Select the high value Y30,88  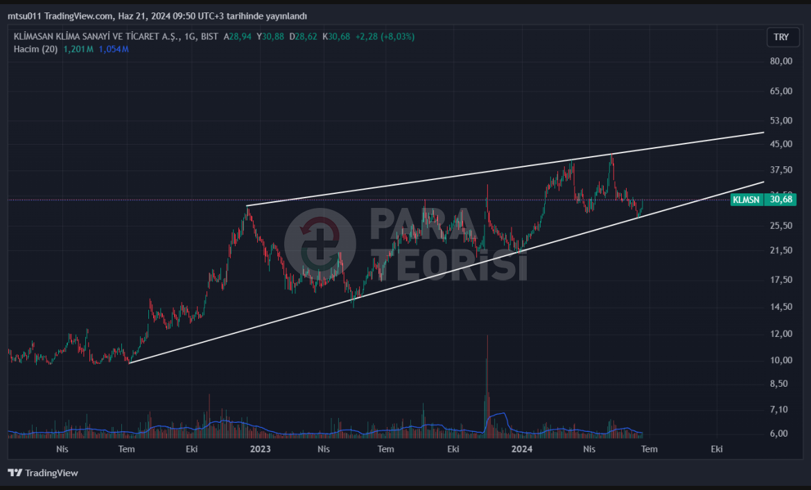tap(270, 37)
